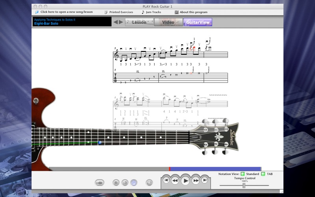Switch to the Video tab
The height and width of the screenshot is (197, 315).
[x=169, y=22]
